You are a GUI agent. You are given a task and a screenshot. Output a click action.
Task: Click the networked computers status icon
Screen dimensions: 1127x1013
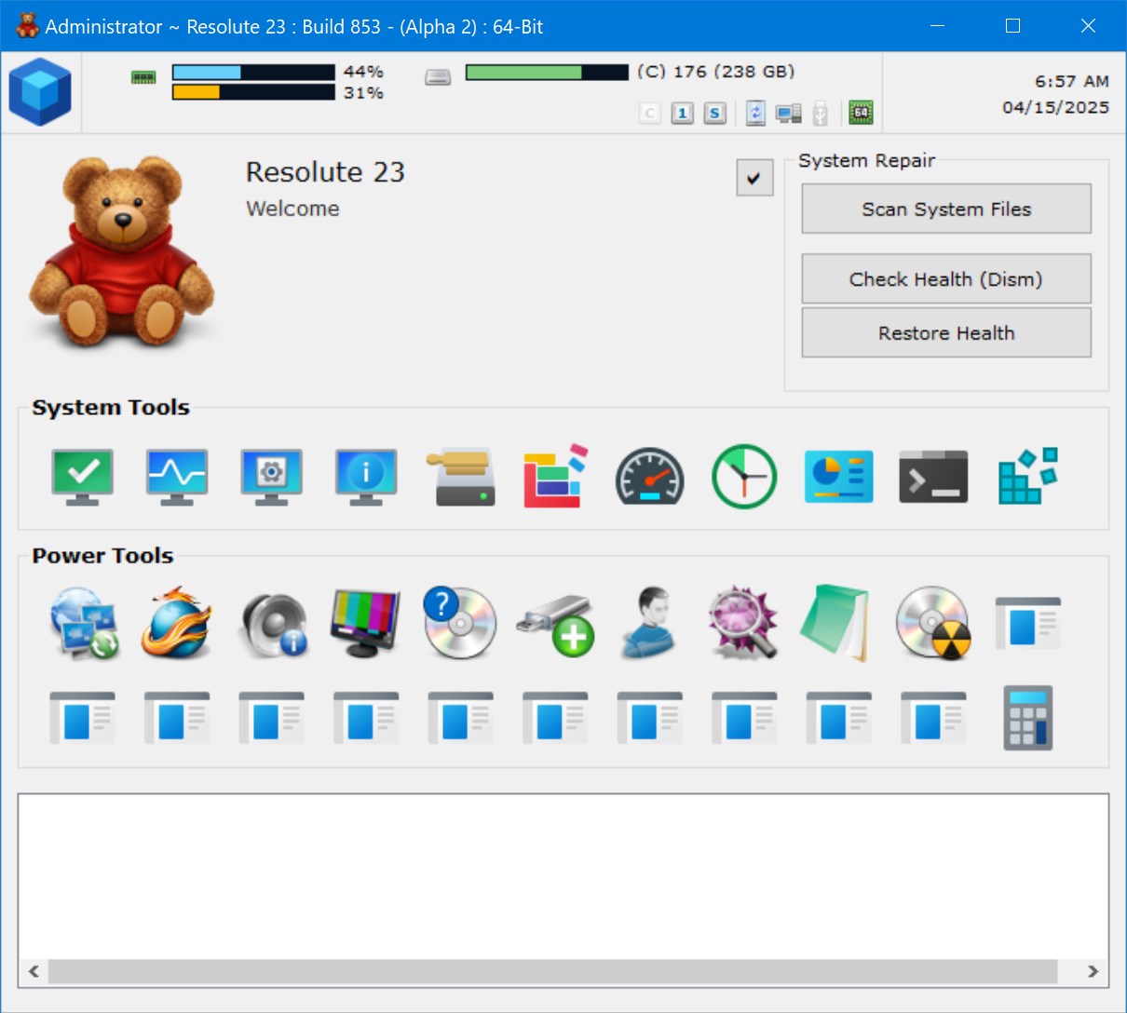point(788,114)
